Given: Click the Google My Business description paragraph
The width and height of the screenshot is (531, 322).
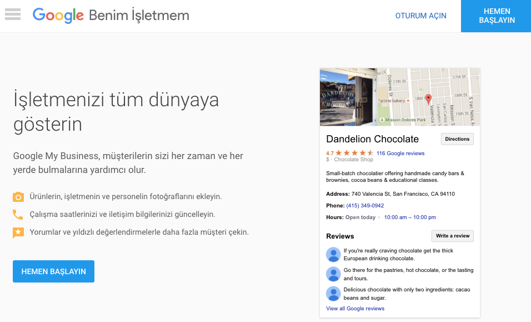Looking at the screenshot, I should pyautogui.click(x=128, y=163).
